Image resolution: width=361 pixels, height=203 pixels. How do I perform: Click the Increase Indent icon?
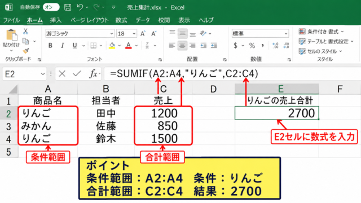(x=214, y=45)
